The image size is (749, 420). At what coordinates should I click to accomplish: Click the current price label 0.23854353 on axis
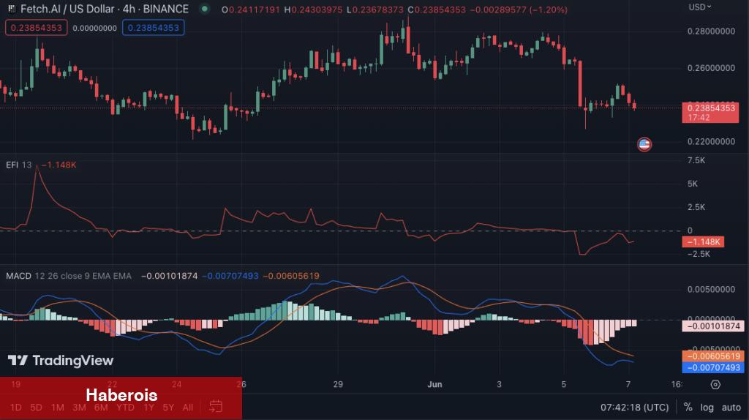(x=710, y=112)
